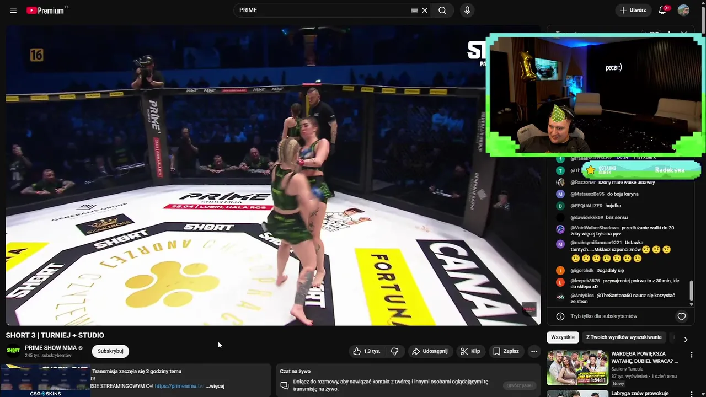Select Z Twoich wyników wyszukiwania chip
Image resolution: width=706 pixels, height=397 pixels.
624,337
